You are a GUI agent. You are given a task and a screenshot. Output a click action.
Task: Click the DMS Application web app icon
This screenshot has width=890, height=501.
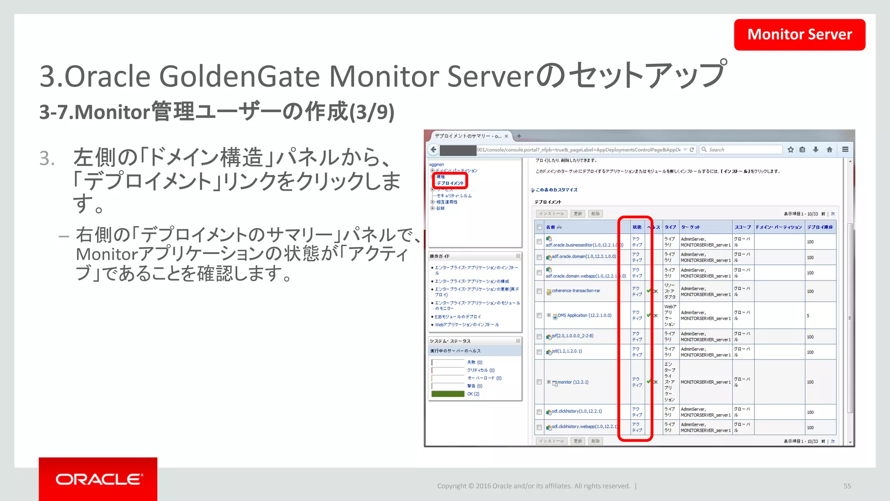click(555, 317)
